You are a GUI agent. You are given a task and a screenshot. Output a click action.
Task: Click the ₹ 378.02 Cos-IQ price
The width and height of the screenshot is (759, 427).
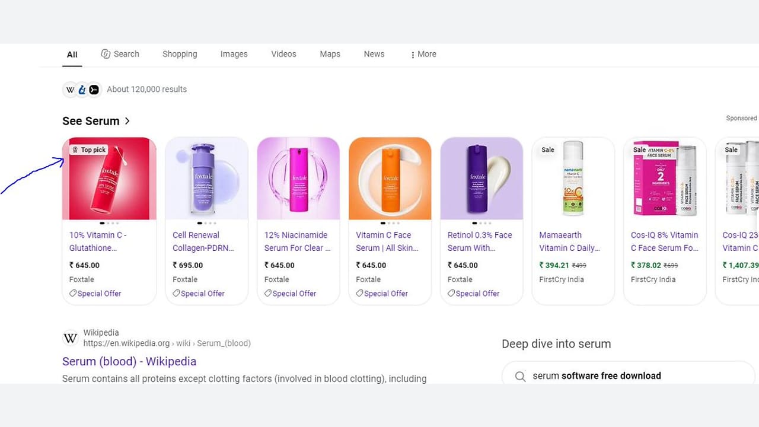(x=646, y=265)
